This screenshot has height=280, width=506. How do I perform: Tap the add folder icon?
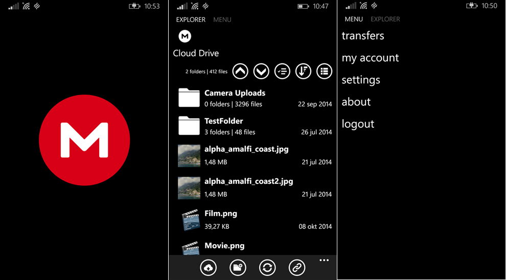[238, 267]
